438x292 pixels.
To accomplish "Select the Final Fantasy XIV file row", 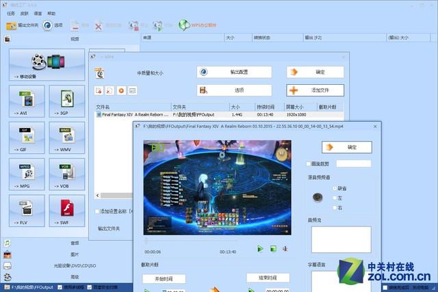I will 219,115.
